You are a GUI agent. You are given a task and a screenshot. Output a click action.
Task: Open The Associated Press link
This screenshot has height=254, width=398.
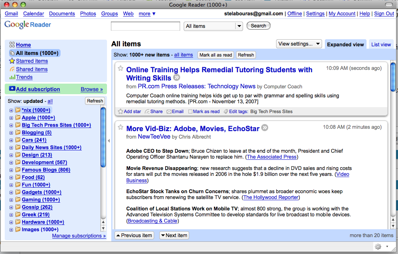(x=272, y=157)
